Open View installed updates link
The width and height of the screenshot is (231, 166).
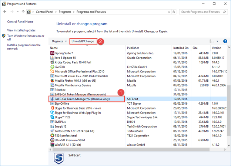coord(21,30)
